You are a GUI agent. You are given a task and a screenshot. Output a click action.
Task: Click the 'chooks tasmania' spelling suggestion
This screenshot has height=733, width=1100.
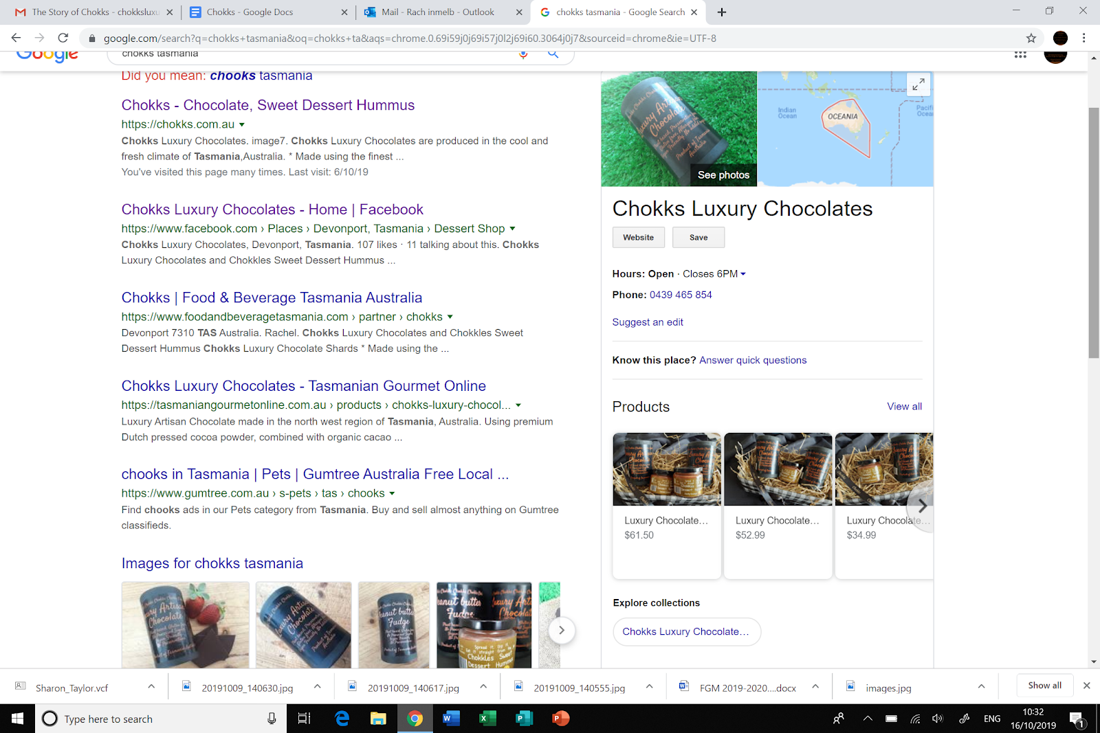pyautogui.click(x=261, y=76)
